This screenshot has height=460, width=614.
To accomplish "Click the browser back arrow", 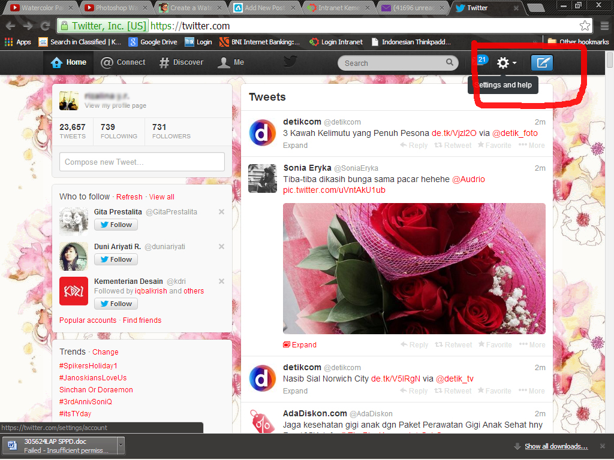I will tap(11, 26).
